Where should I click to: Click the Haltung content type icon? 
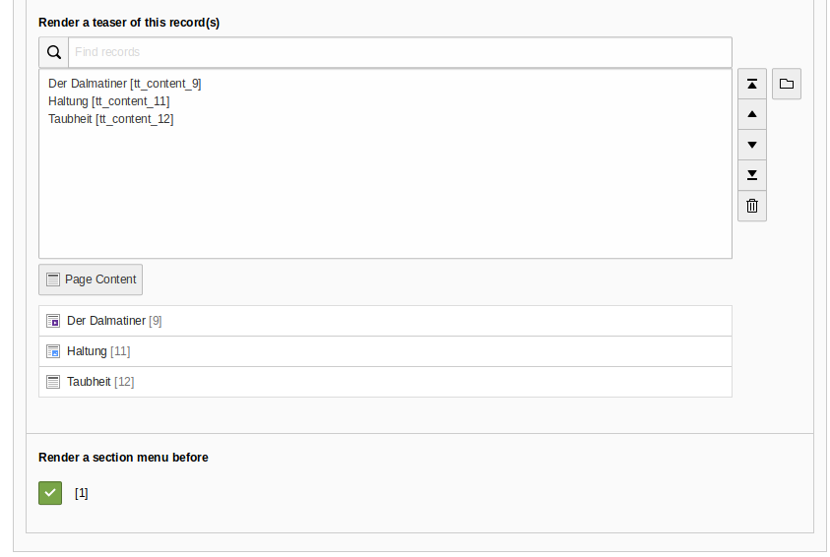coord(53,351)
